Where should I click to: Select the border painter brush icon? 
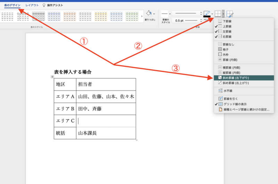(x=230, y=14)
